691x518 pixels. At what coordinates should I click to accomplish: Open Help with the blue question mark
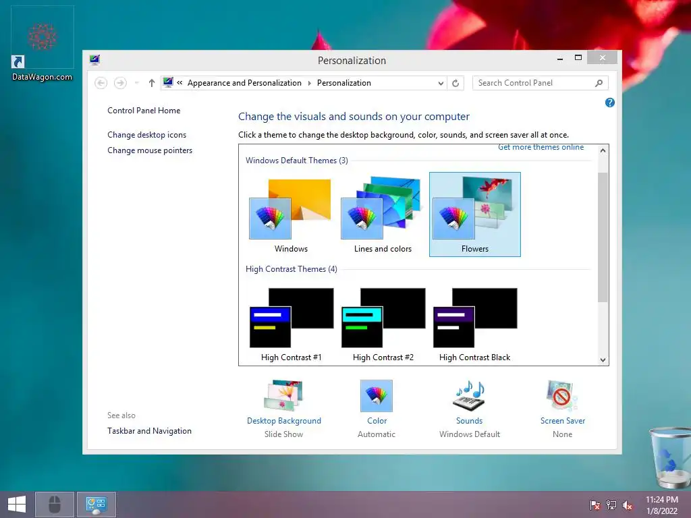click(x=610, y=103)
